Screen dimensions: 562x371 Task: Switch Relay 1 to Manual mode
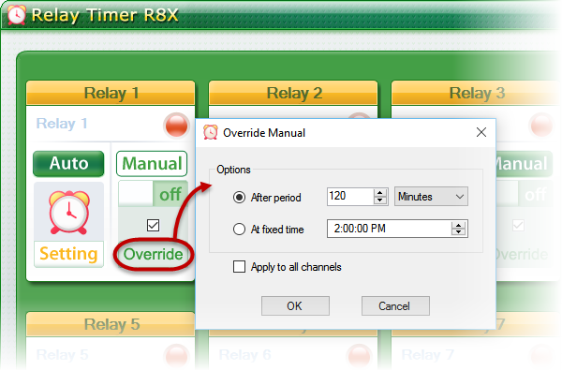[x=152, y=164]
